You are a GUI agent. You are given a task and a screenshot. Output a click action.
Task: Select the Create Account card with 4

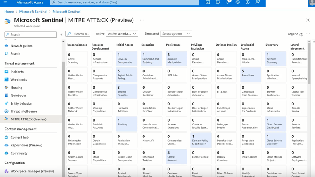(176, 156)
